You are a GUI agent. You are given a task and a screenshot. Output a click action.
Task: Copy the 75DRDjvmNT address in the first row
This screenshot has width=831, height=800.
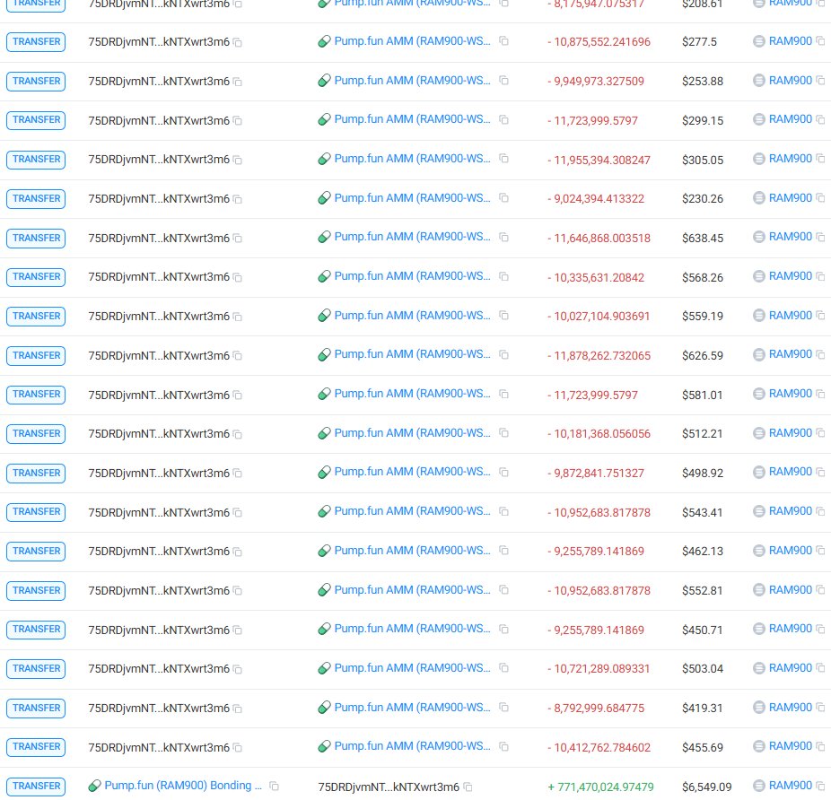tap(237, 4)
